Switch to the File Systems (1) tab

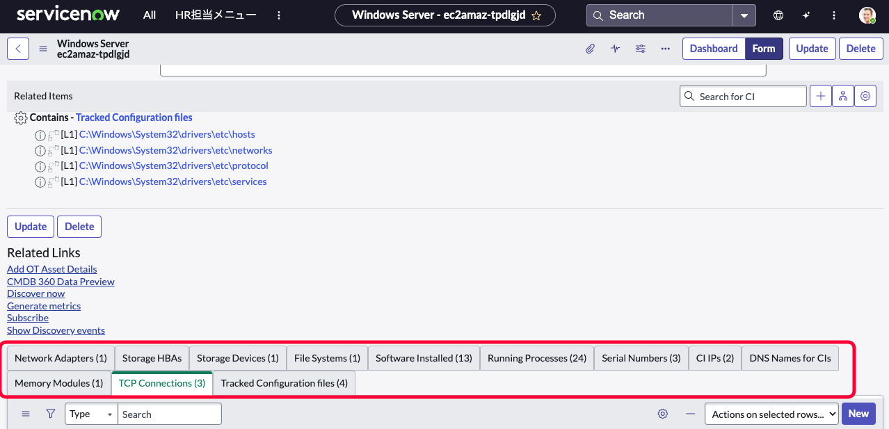(327, 358)
